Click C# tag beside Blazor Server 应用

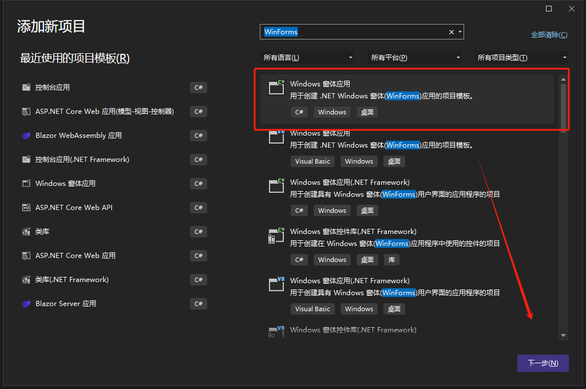[199, 304]
